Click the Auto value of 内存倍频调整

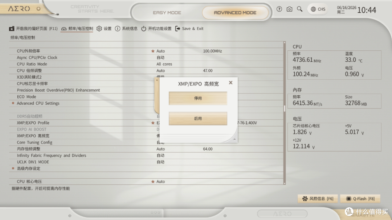coord(160,149)
